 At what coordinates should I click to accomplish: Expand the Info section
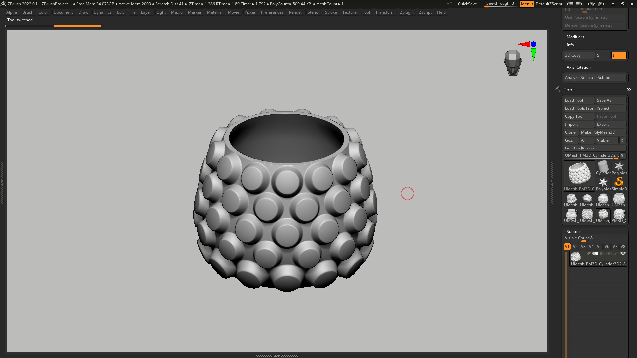click(570, 45)
